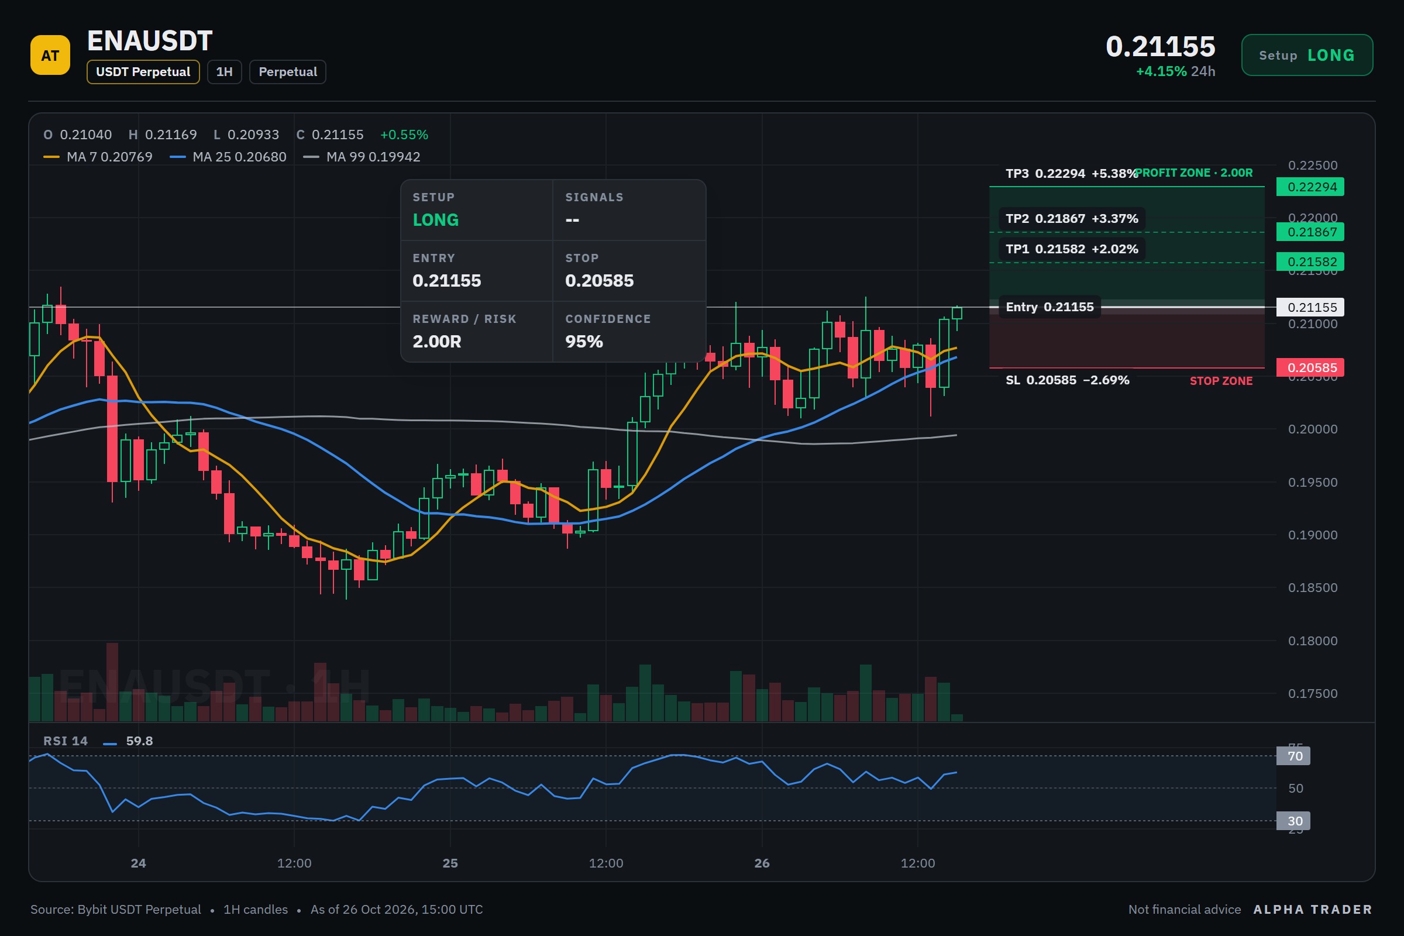Click the Confidence 95% panel cell

pos(629,331)
